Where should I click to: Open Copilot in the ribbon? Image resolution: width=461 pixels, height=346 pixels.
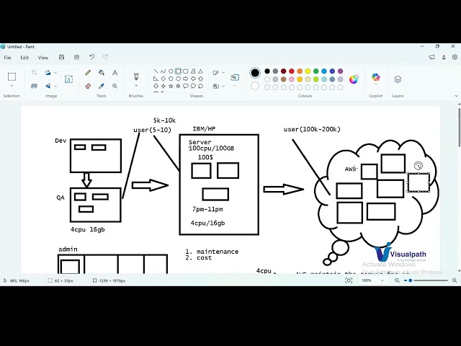pos(375,77)
